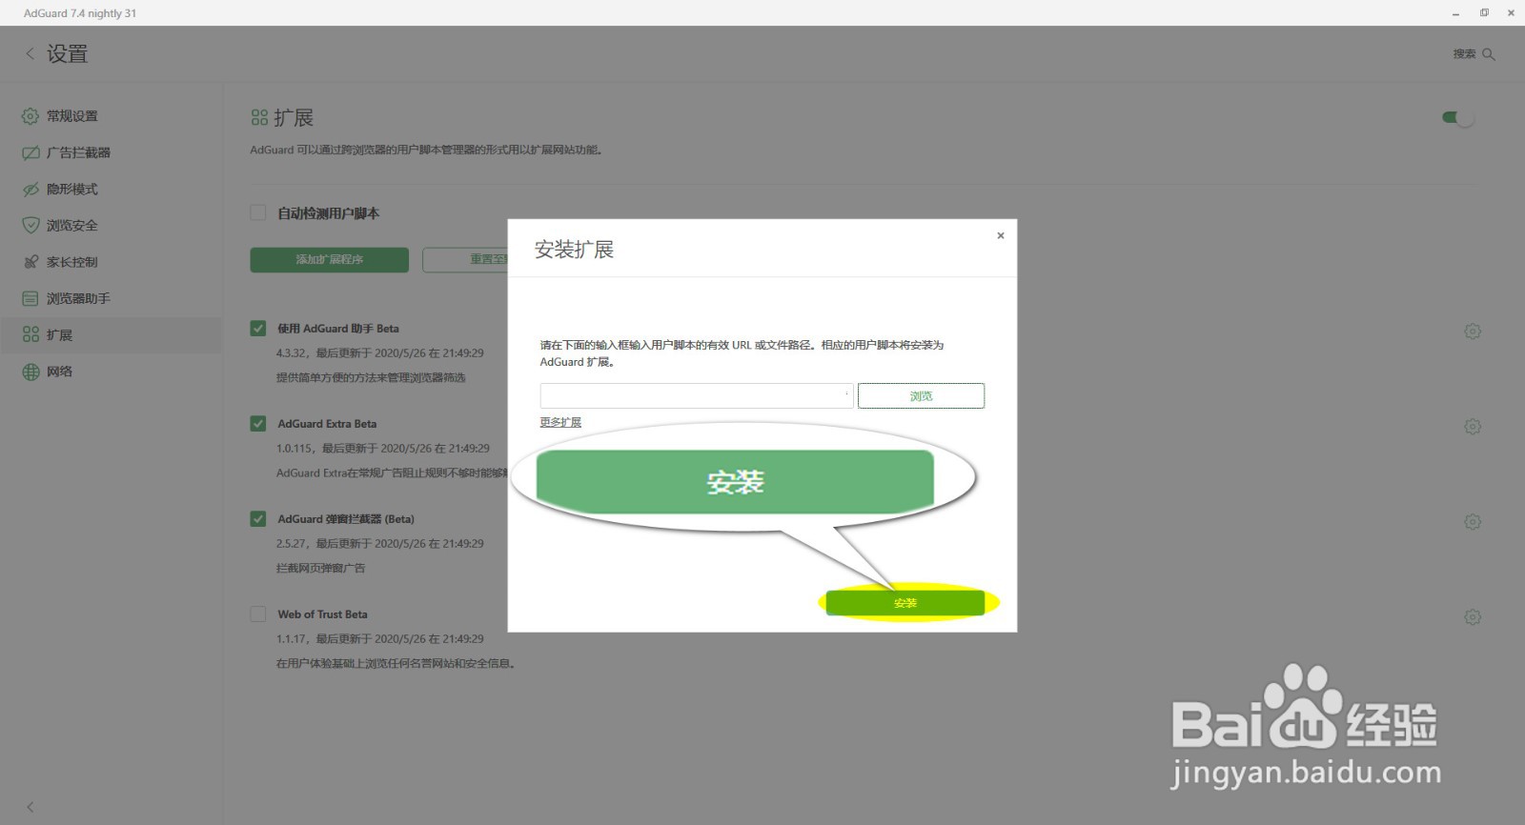Click the 家长控制 icon
This screenshot has width=1525, height=825.
[30, 262]
